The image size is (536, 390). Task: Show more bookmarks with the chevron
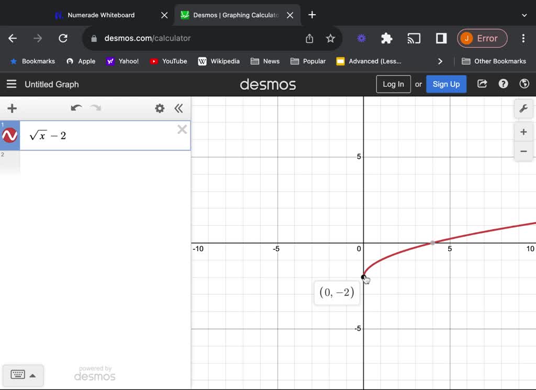coord(440,61)
